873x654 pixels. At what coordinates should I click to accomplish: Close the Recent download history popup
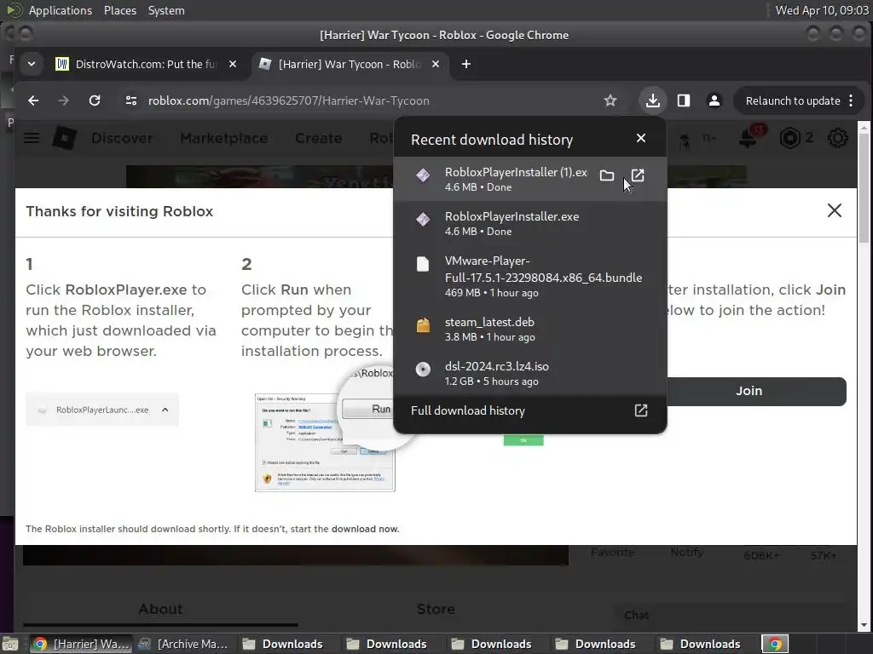tap(641, 138)
